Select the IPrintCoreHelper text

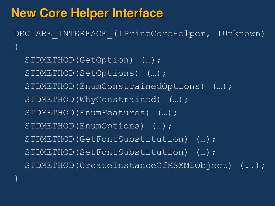[162, 34]
